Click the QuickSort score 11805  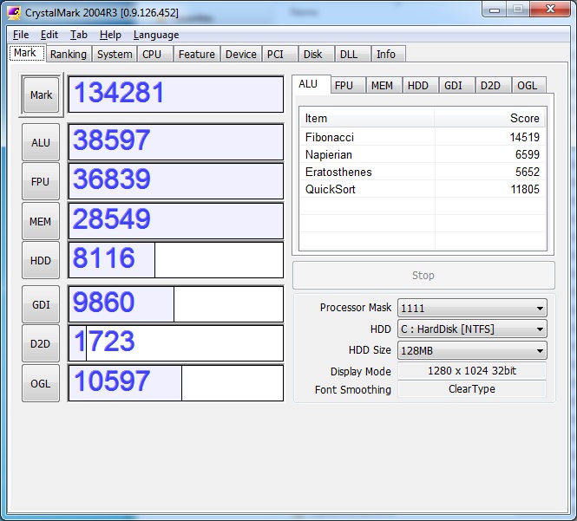click(524, 189)
